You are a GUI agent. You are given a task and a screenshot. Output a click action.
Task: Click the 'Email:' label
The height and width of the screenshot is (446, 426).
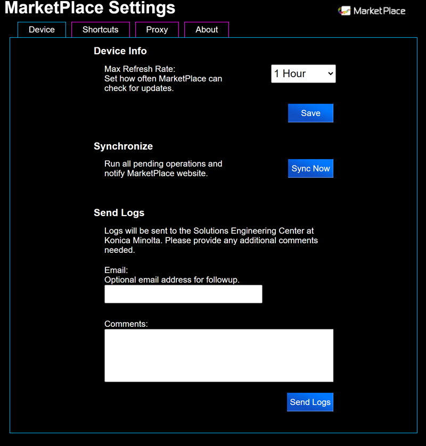tap(116, 270)
